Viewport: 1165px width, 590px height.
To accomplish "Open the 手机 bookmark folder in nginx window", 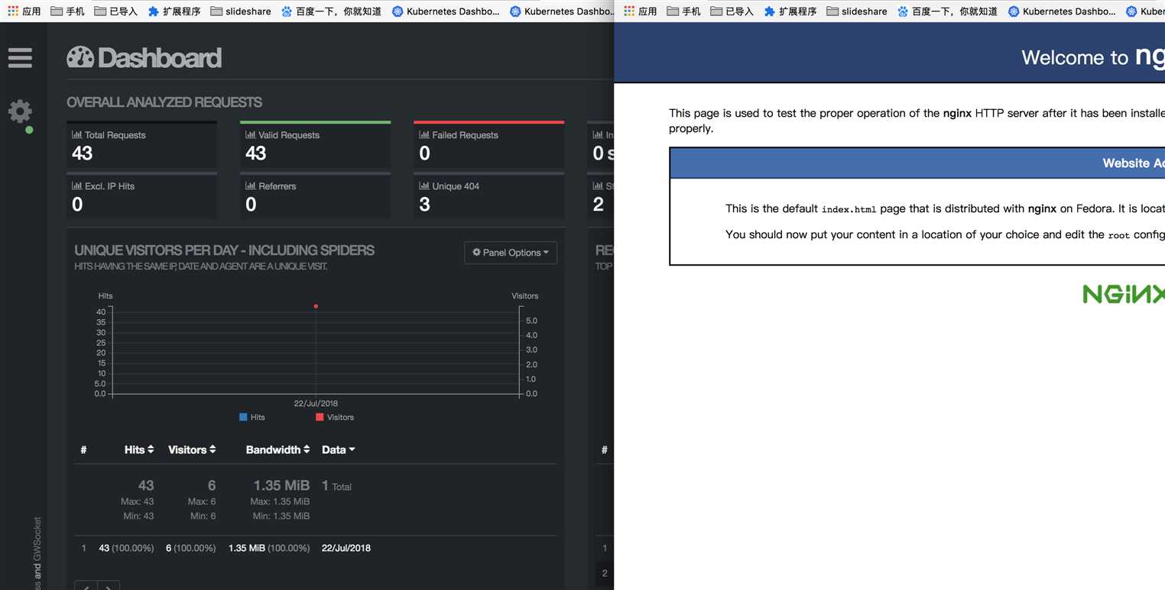I will click(x=683, y=11).
